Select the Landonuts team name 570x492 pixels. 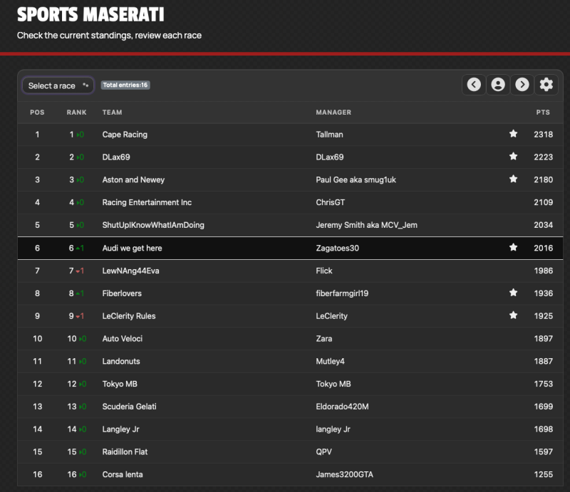121,361
